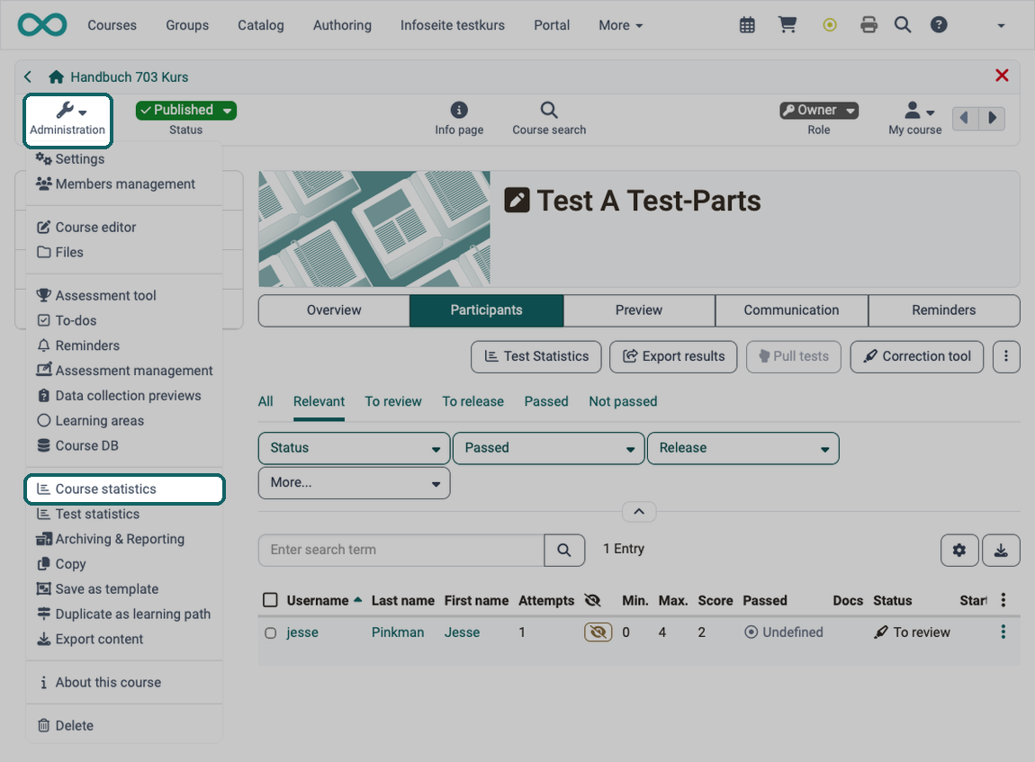Click the edit pencil icon beside Test A Test-Parts
This screenshot has height=762, width=1035.
[x=517, y=200]
